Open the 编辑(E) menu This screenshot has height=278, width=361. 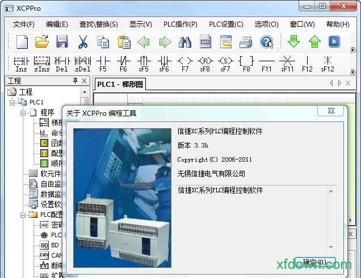coord(57,24)
